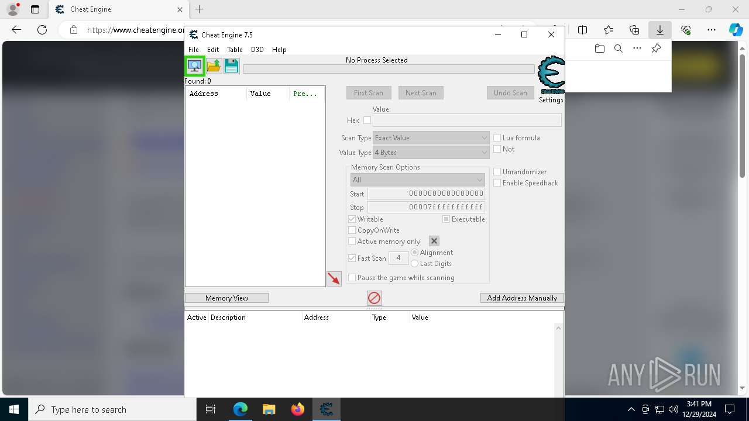The height and width of the screenshot is (421, 749).
Task: Open downloads folder icon in downloads panel
Action: [600, 49]
